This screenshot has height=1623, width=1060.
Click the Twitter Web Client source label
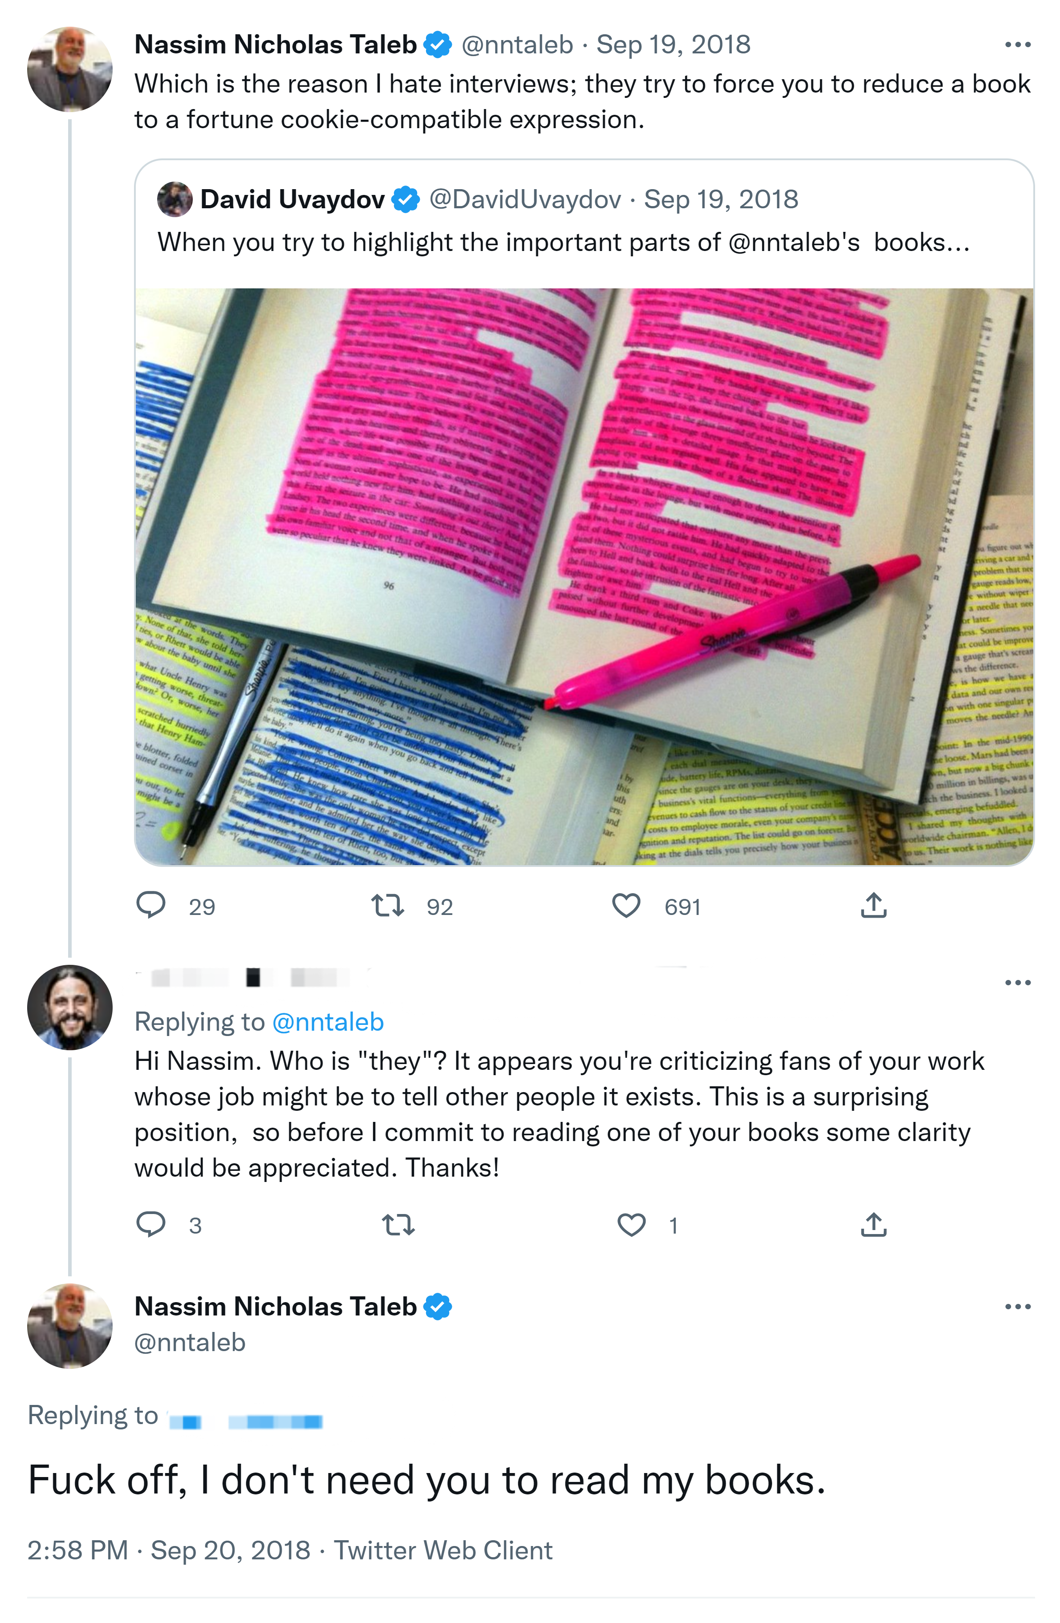pos(443,1550)
